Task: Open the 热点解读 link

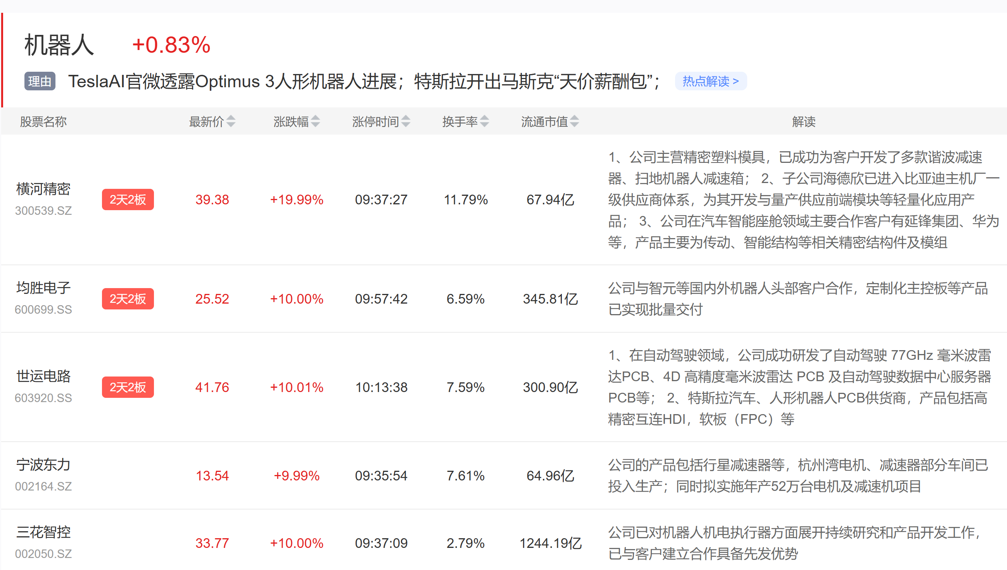Action: click(710, 81)
